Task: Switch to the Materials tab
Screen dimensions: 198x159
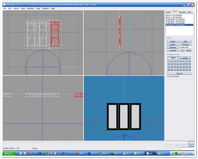Action: coord(182,12)
